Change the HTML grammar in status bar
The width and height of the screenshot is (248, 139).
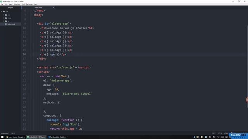226,133
